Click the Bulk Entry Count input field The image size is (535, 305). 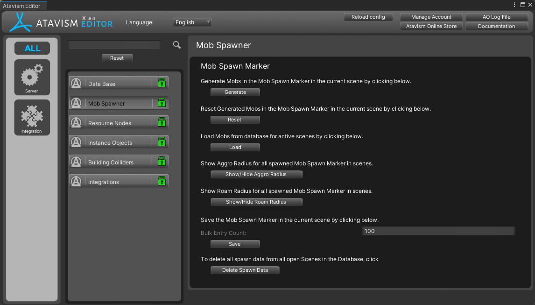click(438, 231)
